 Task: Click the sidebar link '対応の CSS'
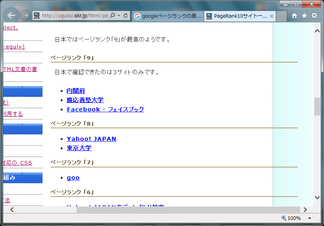17,163
